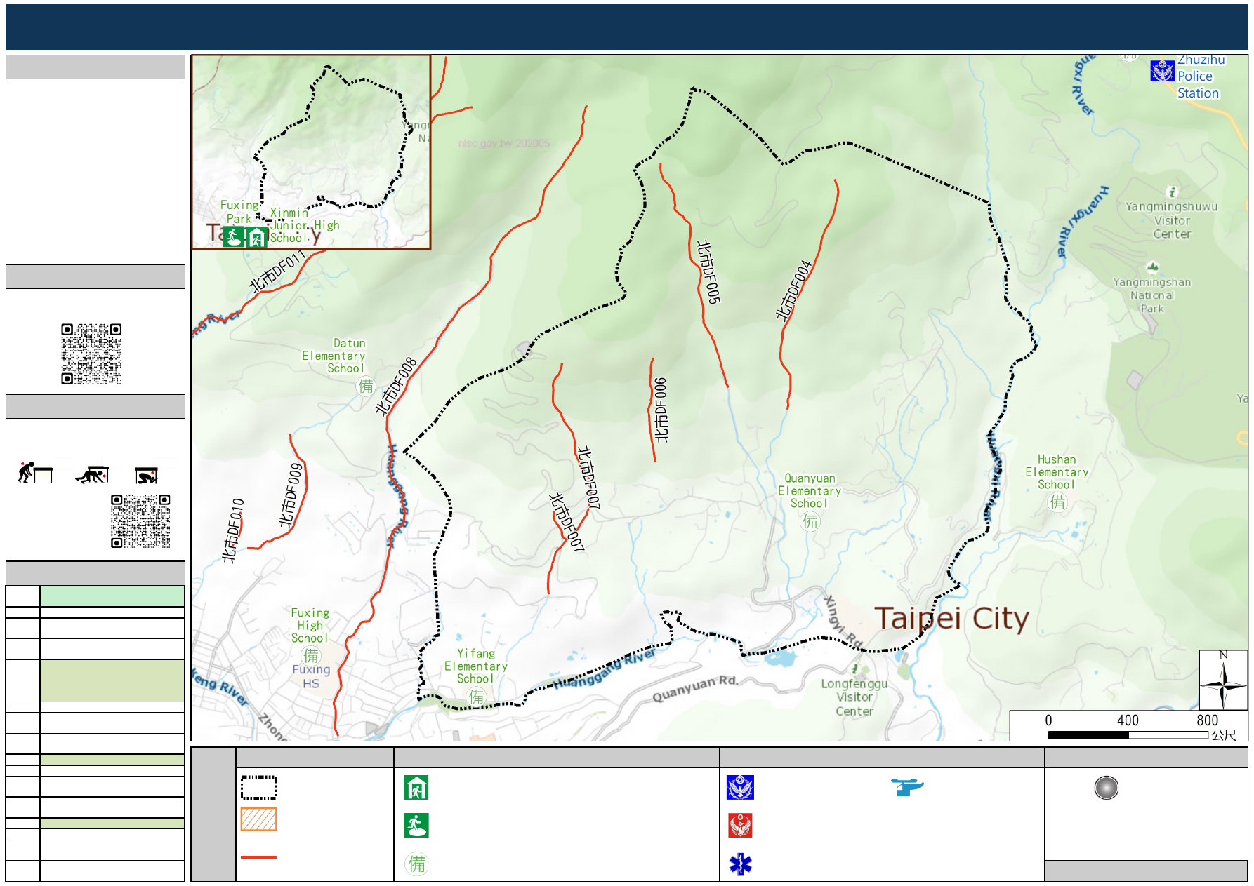Open the upper QR code in left panel
The image size is (1254, 886).
tap(91, 354)
